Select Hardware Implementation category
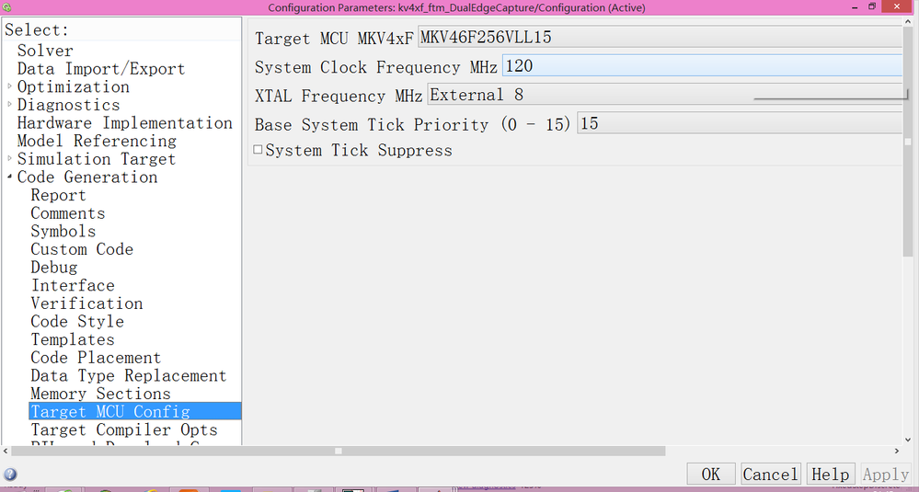 tap(125, 123)
